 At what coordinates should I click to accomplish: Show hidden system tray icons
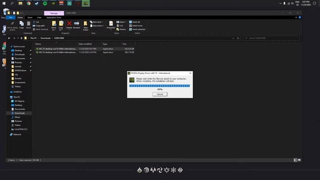pos(280,3)
